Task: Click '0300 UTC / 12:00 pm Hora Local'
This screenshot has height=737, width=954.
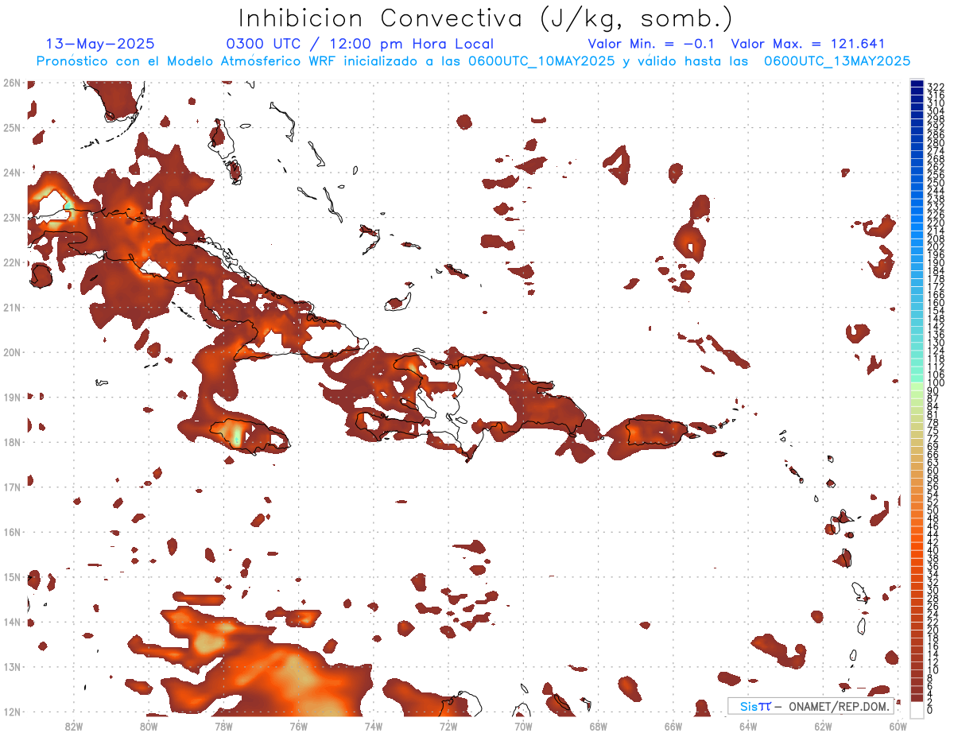Action: pos(360,45)
